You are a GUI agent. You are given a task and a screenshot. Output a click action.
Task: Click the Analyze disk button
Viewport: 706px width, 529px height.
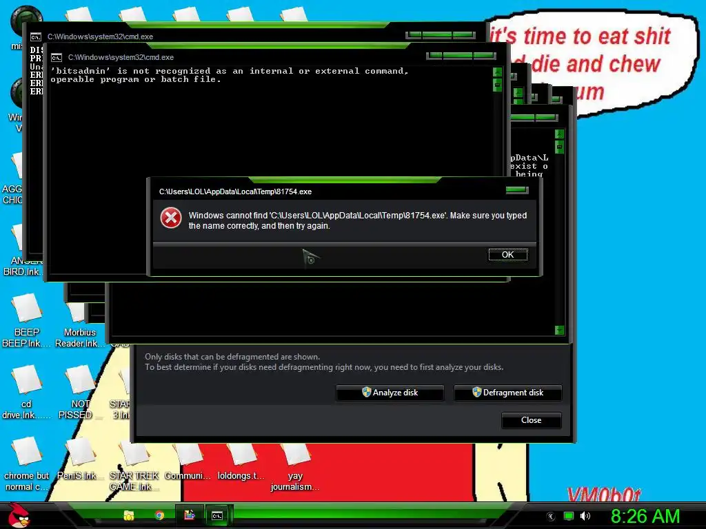pyautogui.click(x=390, y=393)
